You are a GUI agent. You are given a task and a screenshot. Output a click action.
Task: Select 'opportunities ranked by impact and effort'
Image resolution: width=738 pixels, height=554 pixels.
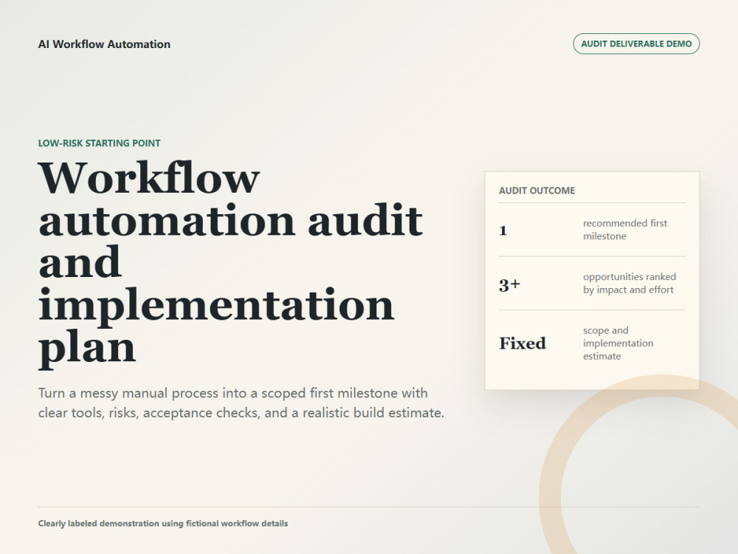pos(630,283)
